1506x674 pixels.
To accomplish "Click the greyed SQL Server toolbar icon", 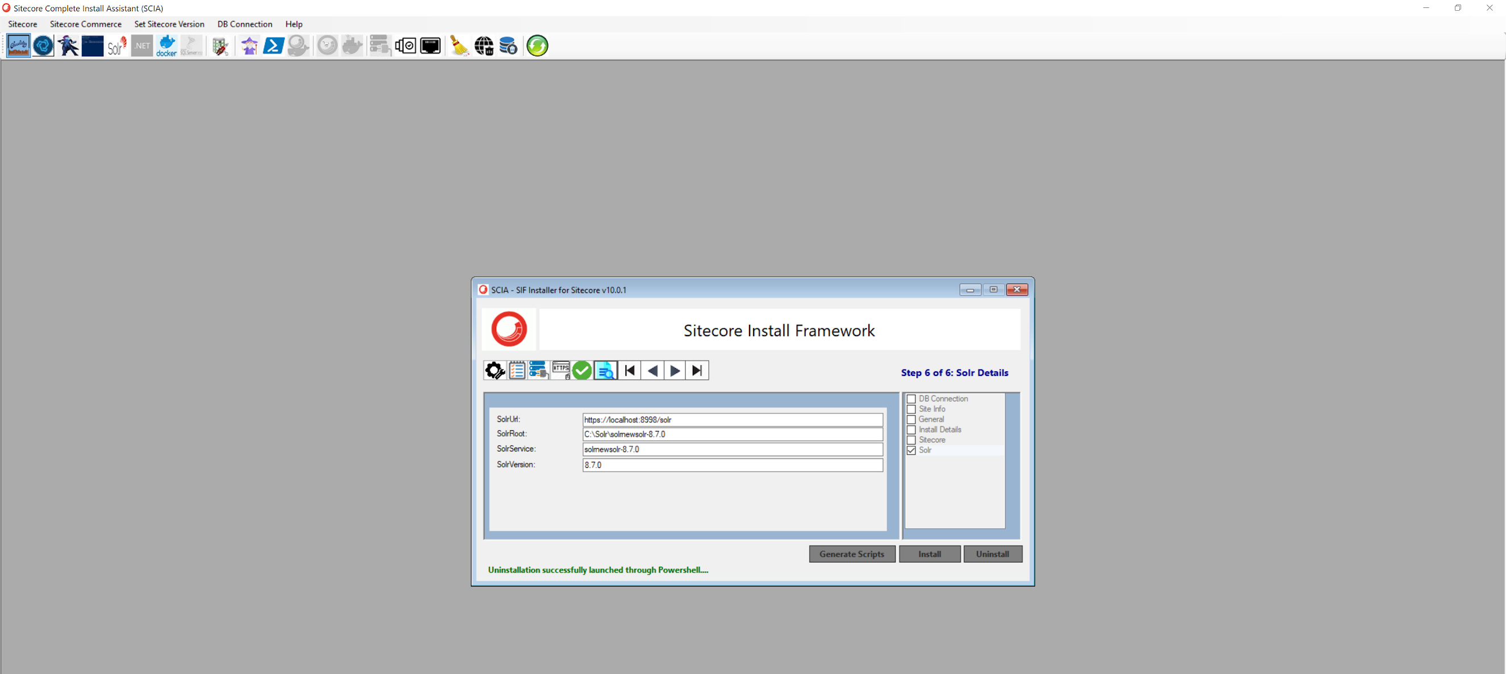I will (191, 45).
